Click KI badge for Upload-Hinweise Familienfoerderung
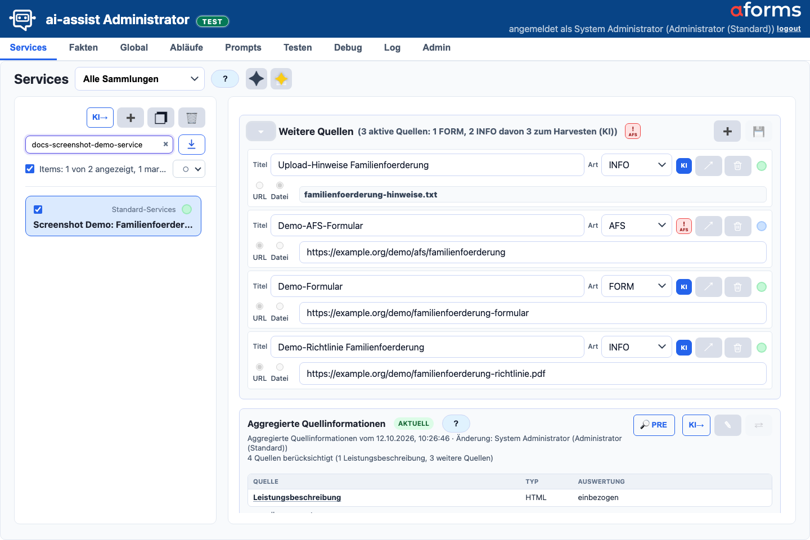 point(684,165)
